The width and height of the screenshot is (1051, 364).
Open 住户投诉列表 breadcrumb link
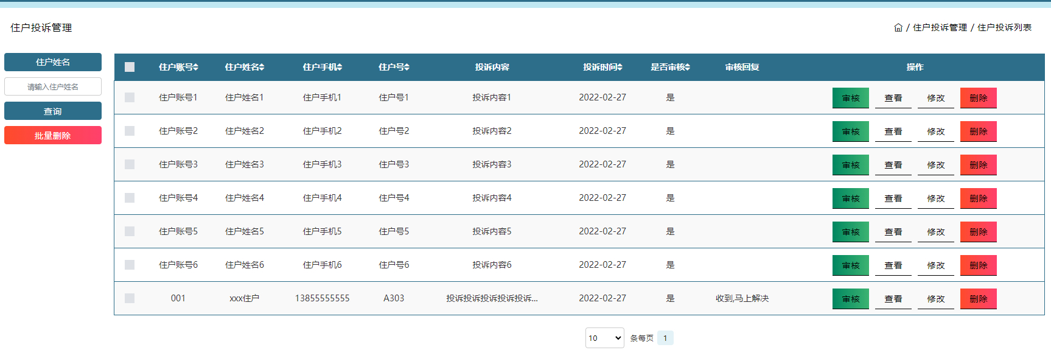pos(1004,27)
